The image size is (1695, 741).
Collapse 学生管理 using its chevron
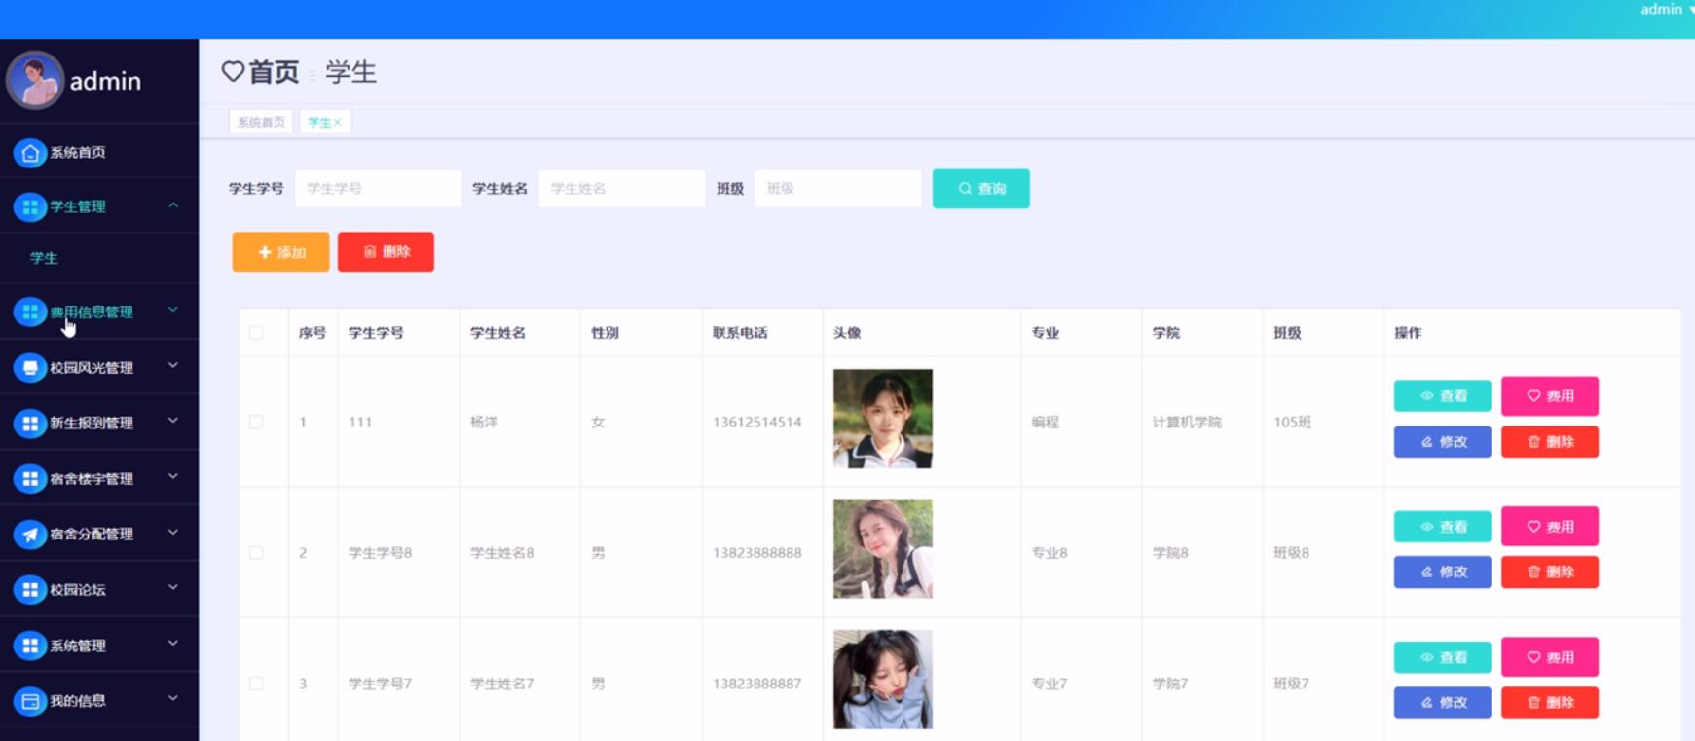pyautogui.click(x=173, y=205)
